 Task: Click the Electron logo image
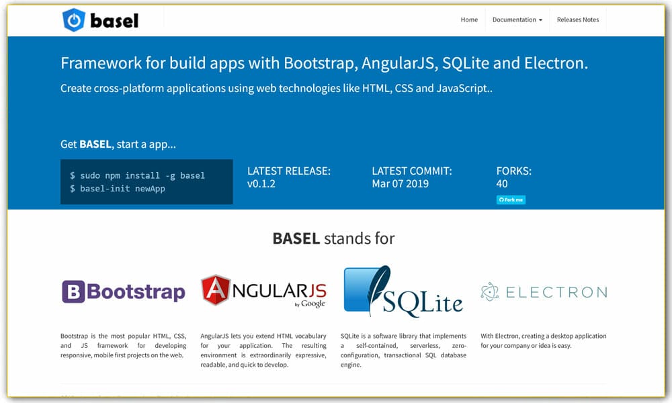544,292
